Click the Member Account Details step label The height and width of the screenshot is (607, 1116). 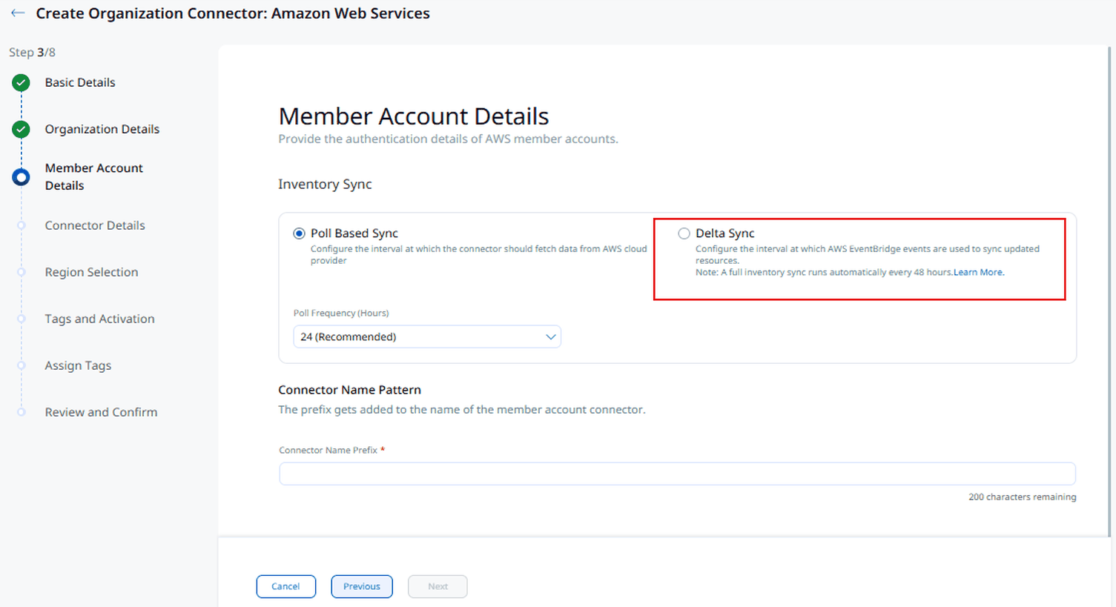click(x=94, y=176)
